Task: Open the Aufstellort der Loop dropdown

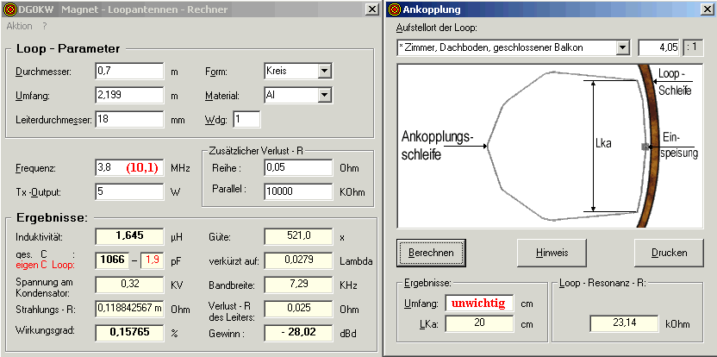Action: pyautogui.click(x=622, y=47)
